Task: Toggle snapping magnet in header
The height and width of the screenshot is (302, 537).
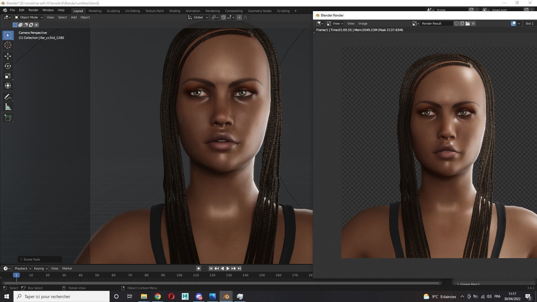Action: click(223, 17)
